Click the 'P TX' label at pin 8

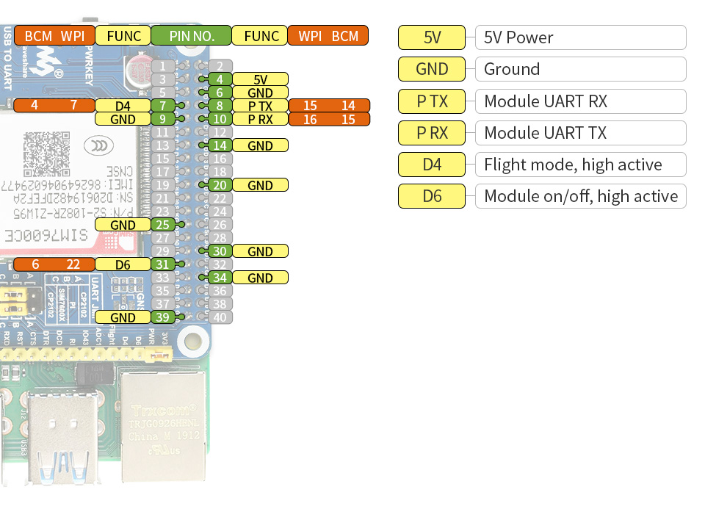coord(260,106)
